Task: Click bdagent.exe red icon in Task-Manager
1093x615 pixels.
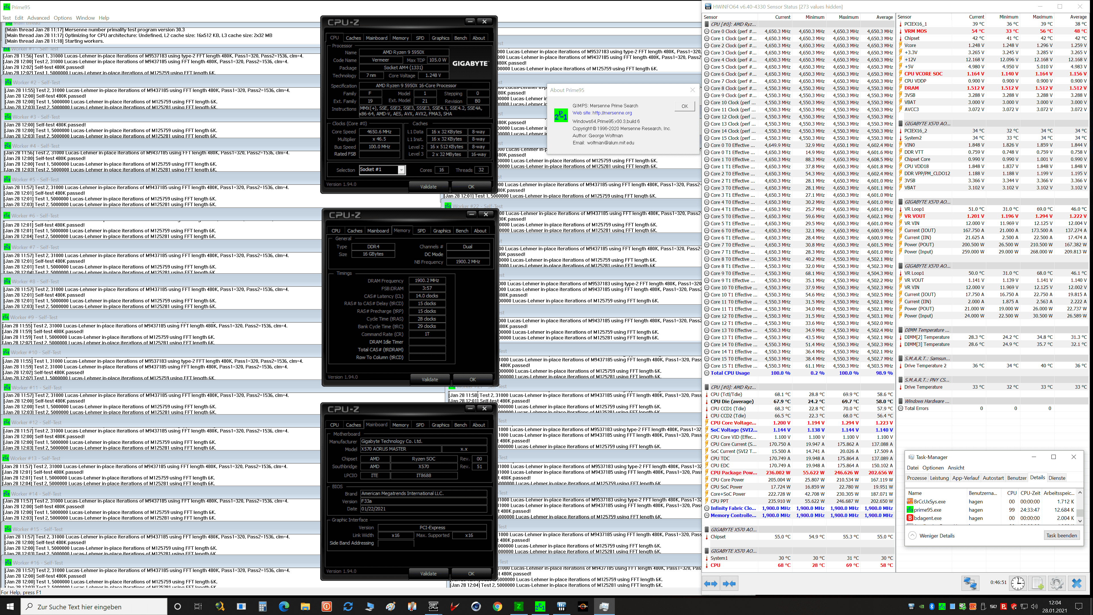Action: pos(910,518)
